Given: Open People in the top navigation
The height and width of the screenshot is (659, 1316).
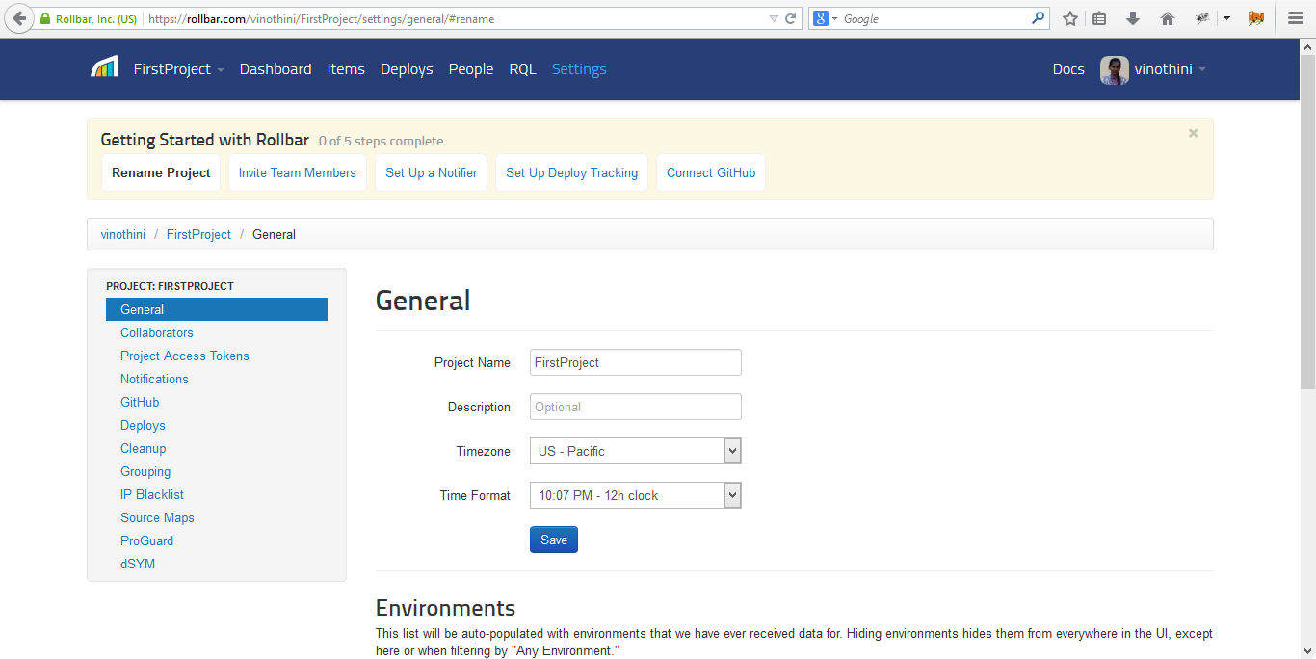Looking at the screenshot, I should pyautogui.click(x=471, y=69).
